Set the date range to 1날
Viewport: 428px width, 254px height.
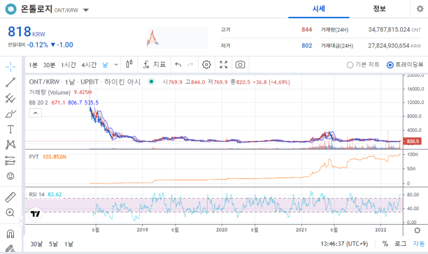coord(69,244)
